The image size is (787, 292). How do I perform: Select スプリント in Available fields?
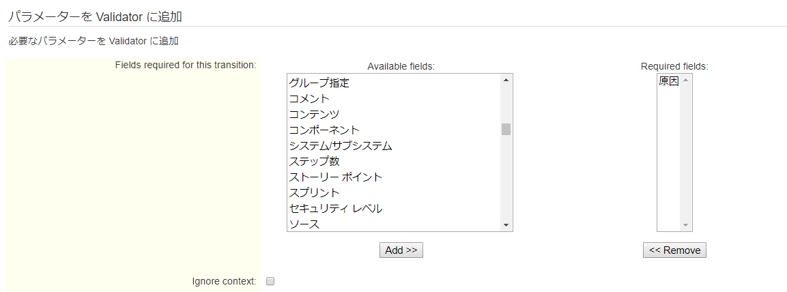(394, 192)
